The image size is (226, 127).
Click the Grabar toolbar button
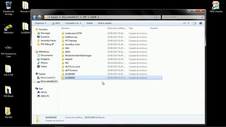click(x=89, y=23)
